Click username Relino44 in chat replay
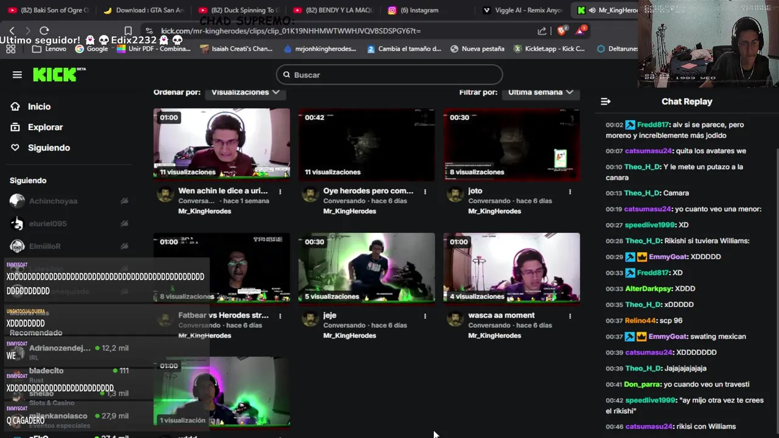779x438 pixels. pyautogui.click(x=641, y=321)
